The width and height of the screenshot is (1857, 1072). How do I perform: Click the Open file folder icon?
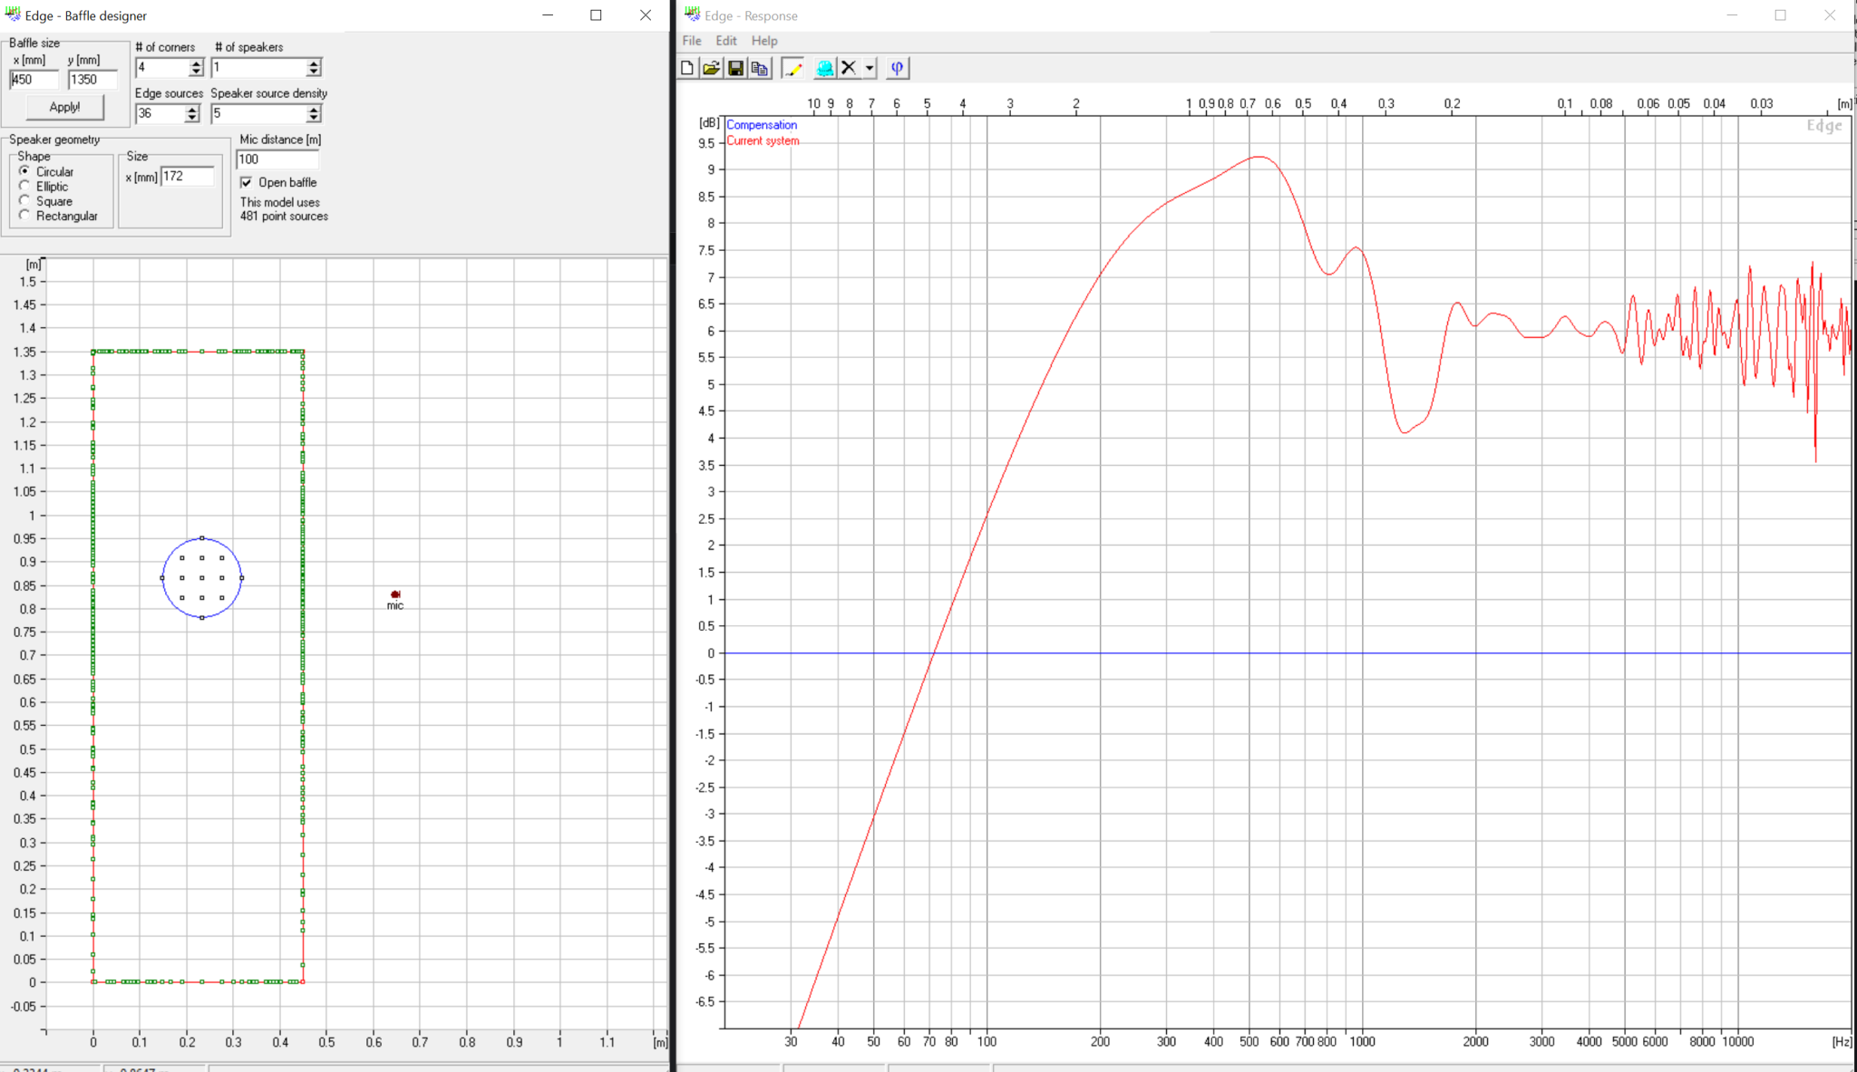[711, 68]
